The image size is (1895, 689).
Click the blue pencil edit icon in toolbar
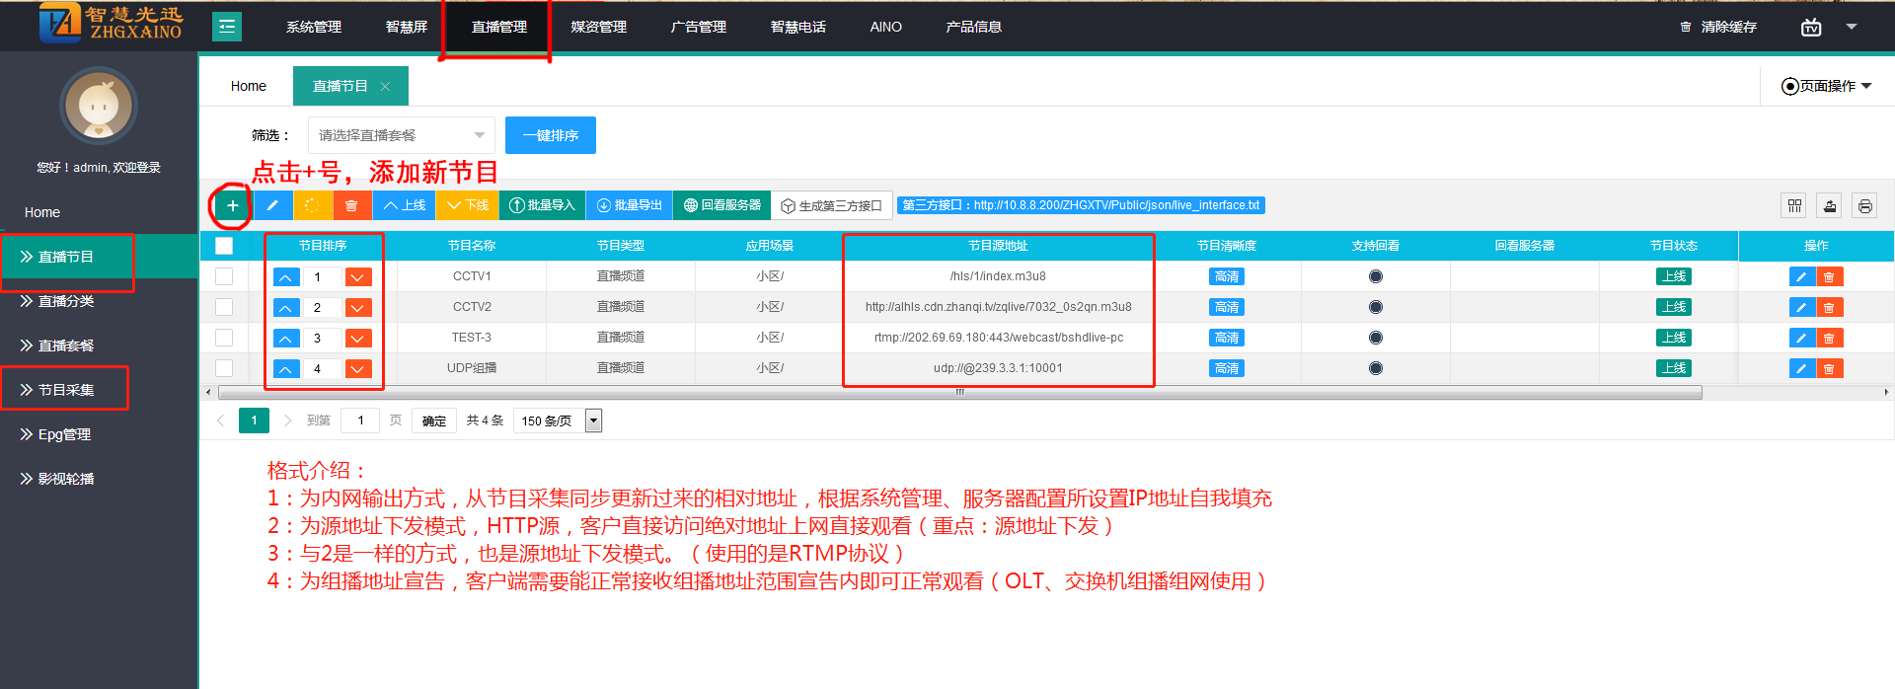click(272, 205)
